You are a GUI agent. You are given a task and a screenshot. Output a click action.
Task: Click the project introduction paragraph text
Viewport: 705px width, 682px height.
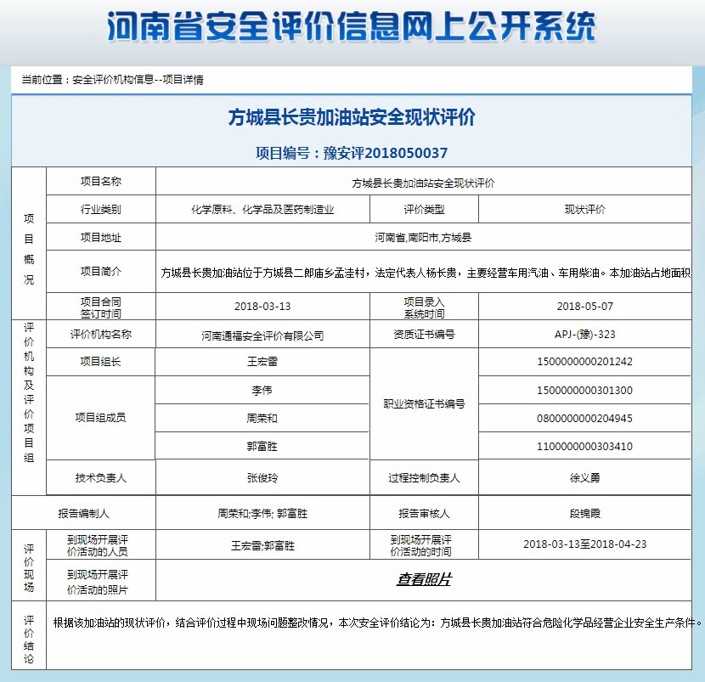[426, 273]
